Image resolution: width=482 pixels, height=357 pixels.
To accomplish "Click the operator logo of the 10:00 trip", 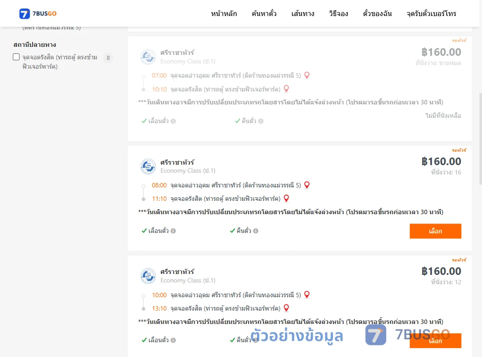I will 148,276.
